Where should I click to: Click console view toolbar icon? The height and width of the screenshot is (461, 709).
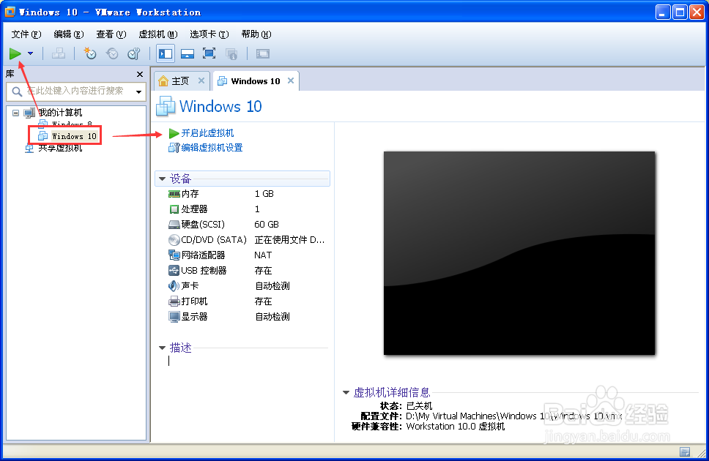coord(263,54)
